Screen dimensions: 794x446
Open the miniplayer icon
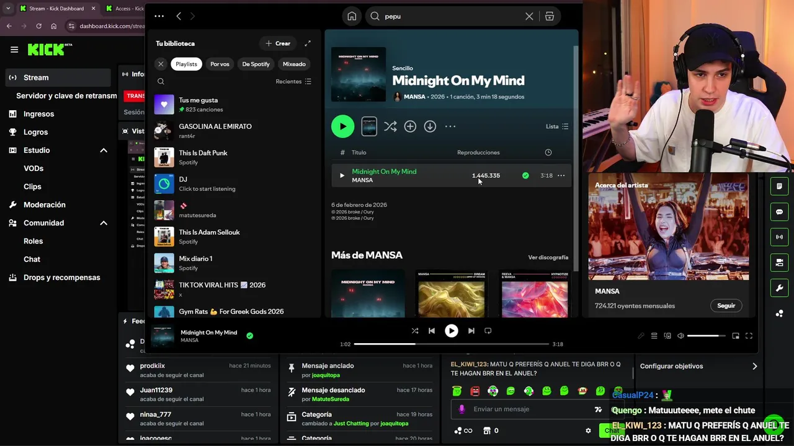(x=736, y=336)
